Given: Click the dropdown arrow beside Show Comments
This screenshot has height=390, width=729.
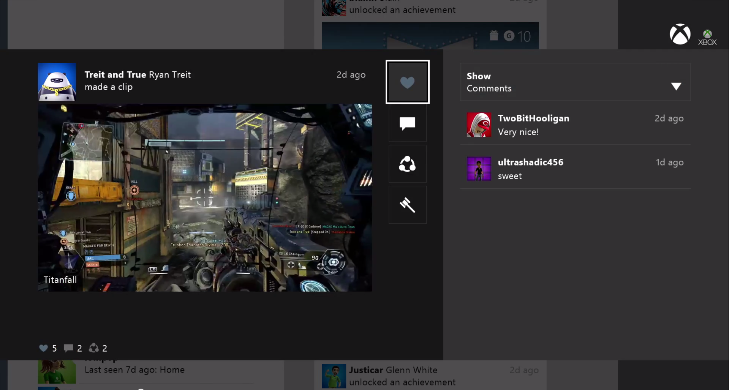Looking at the screenshot, I should tap(676, 87).
